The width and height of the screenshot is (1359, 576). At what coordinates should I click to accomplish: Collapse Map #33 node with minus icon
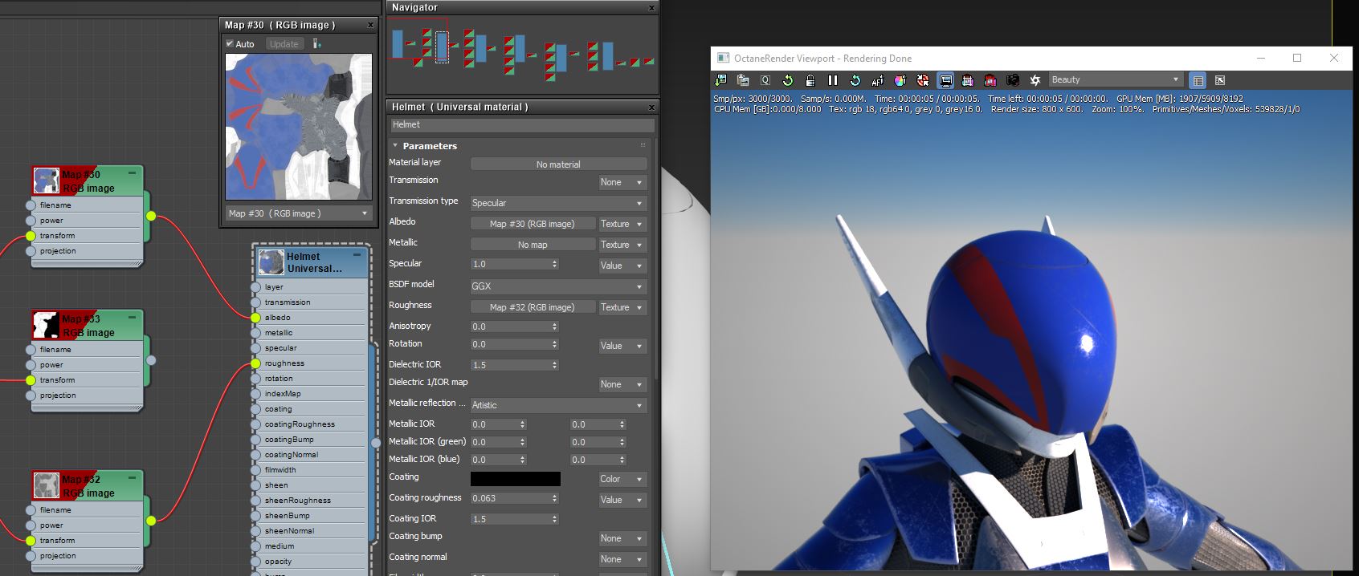[133, 318]
